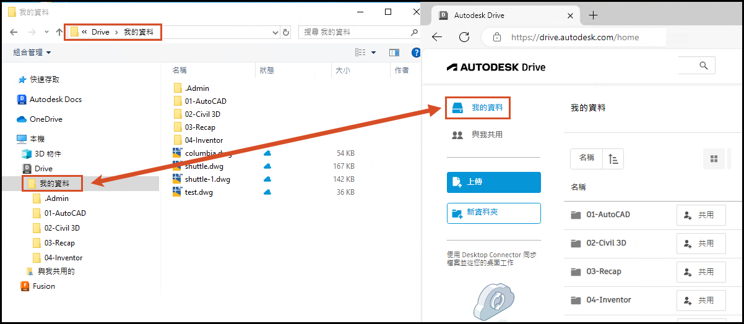Reload the browser page

point(464,37)
